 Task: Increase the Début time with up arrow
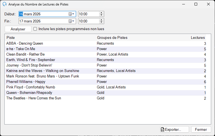[101, 13]
